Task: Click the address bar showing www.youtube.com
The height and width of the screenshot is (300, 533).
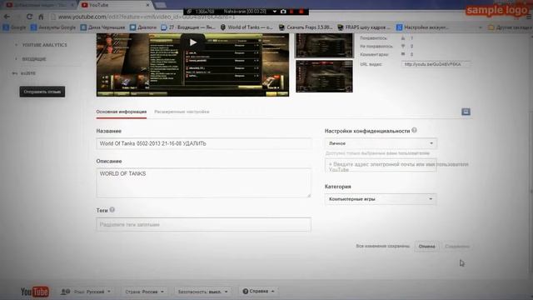Action: click(147, 17)
